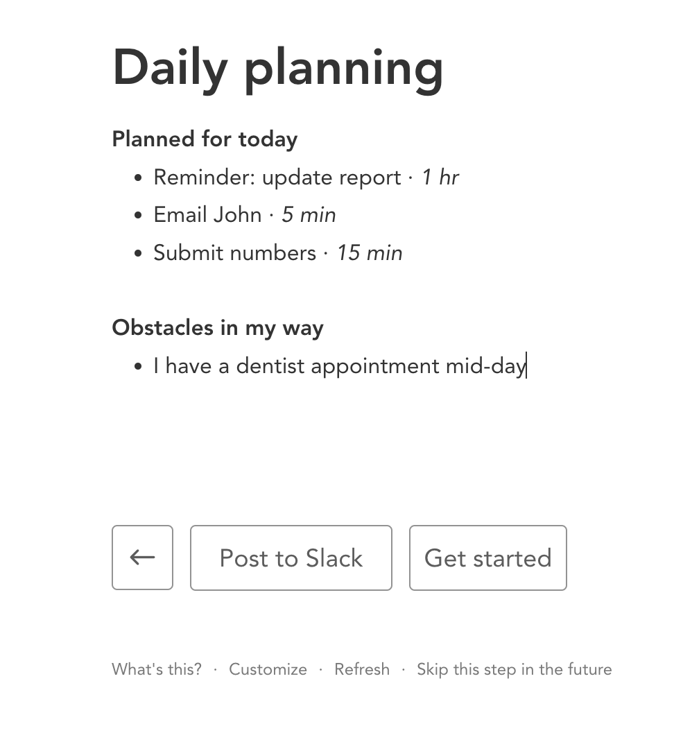Image resolution: width=674 pixels, height=742 pixels.
Task: Select the Customize link
Action: (268, 669)
